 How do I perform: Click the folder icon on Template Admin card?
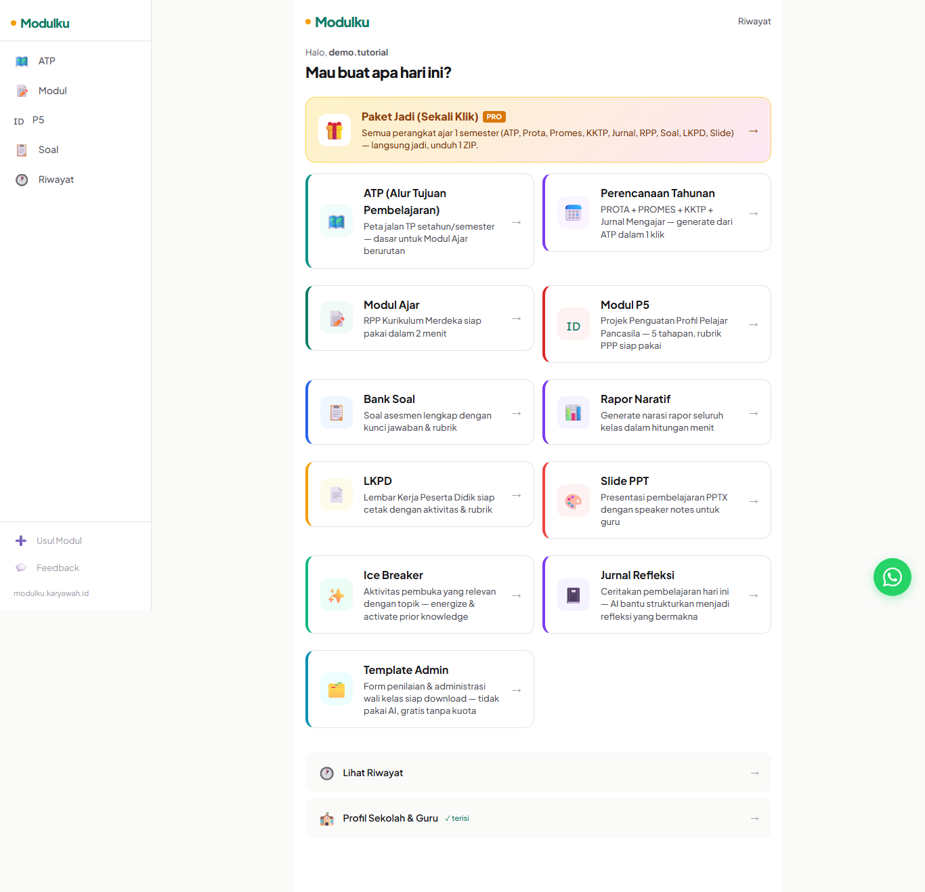click(337, 689)
